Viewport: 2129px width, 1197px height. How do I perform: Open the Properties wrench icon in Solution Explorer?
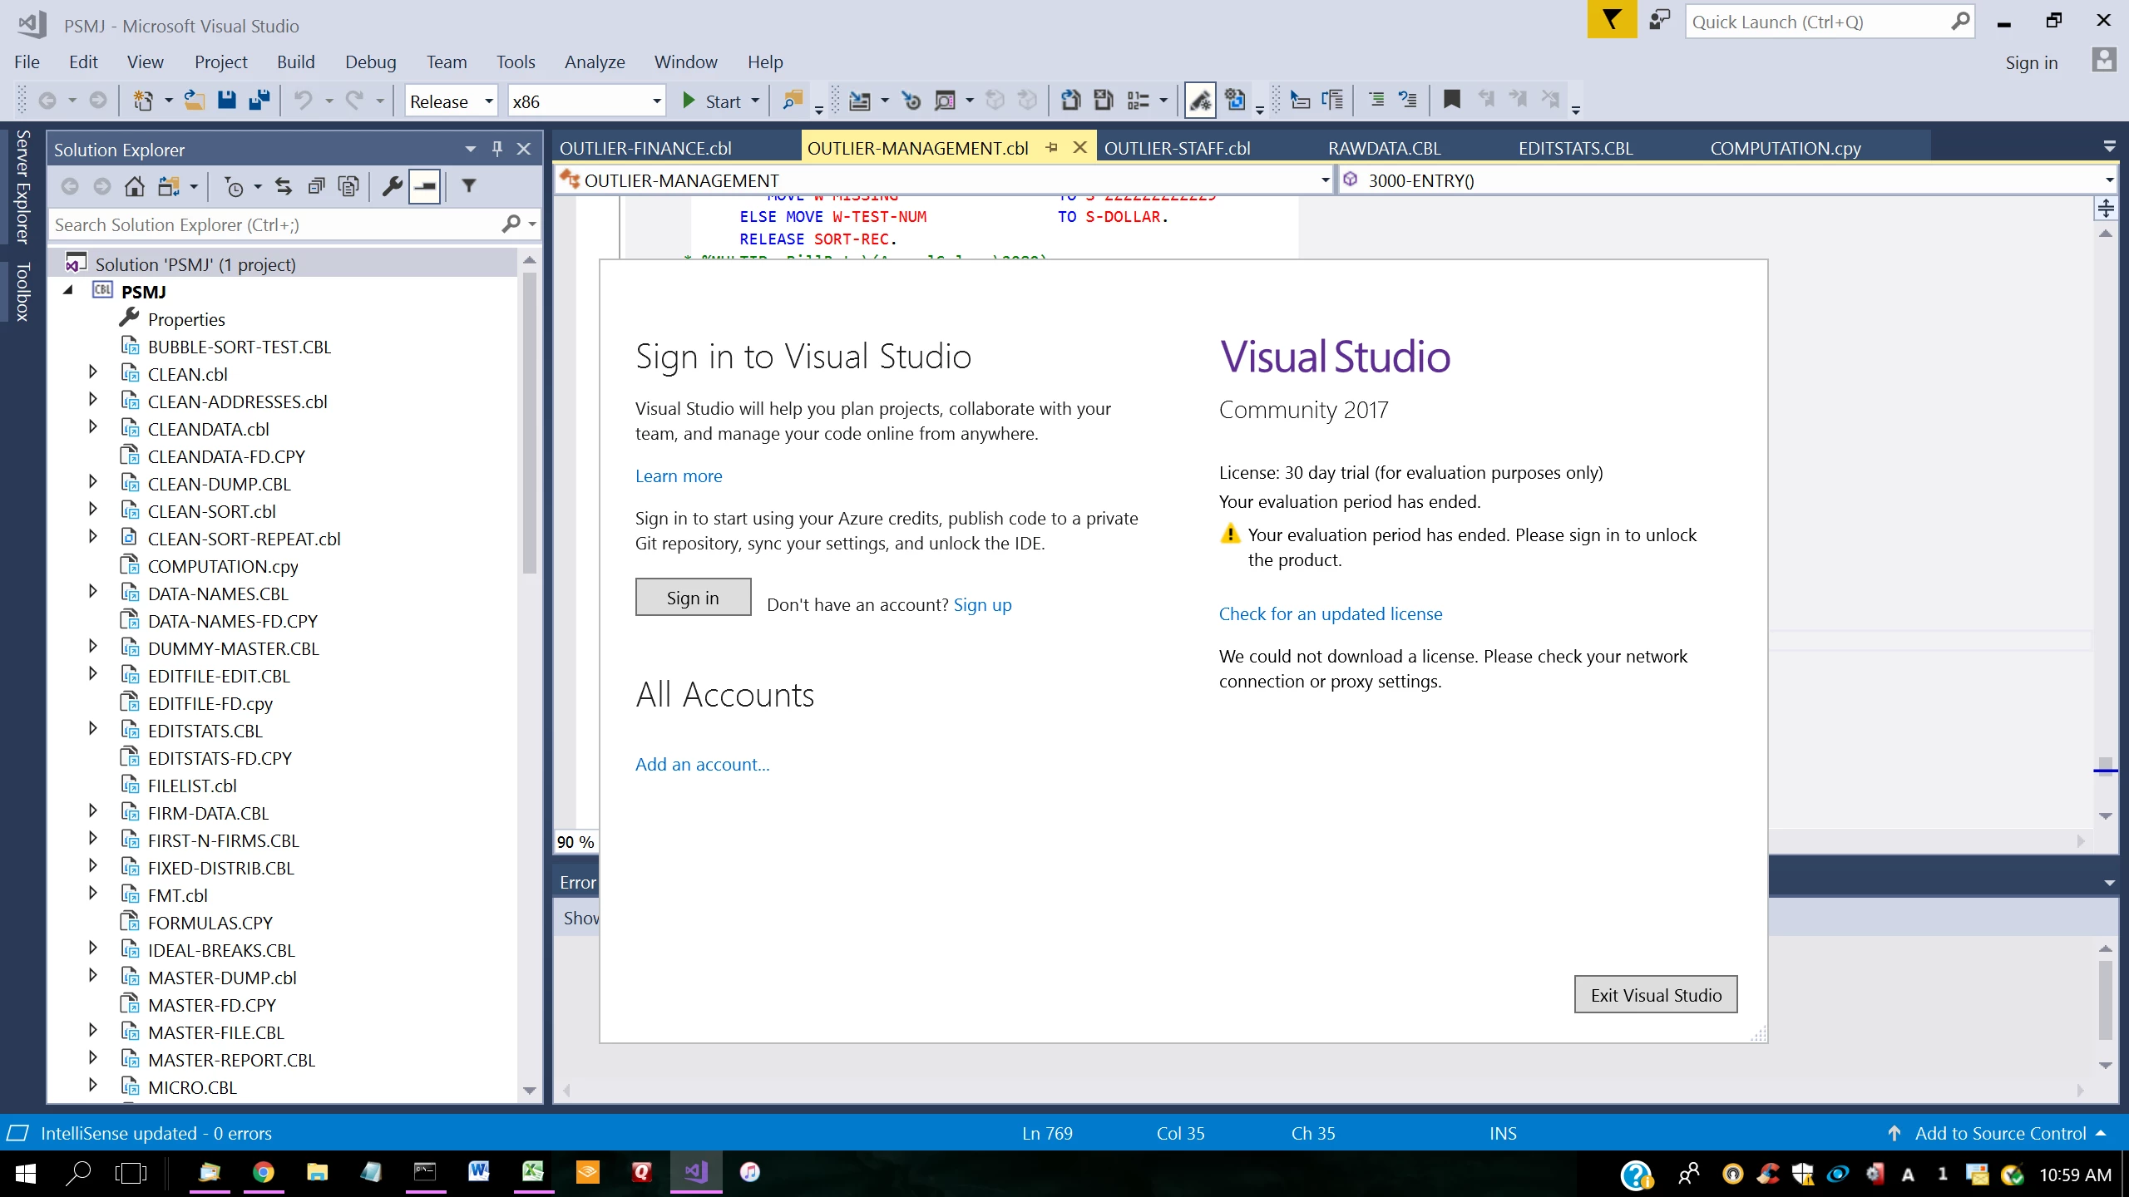(x=392, y=186)
